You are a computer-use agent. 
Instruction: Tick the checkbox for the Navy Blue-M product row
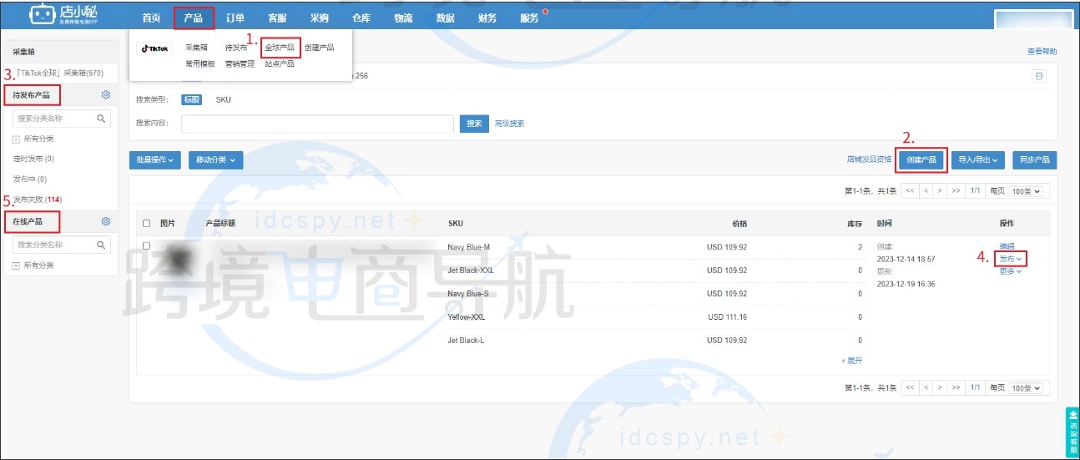tap(147, 245)
